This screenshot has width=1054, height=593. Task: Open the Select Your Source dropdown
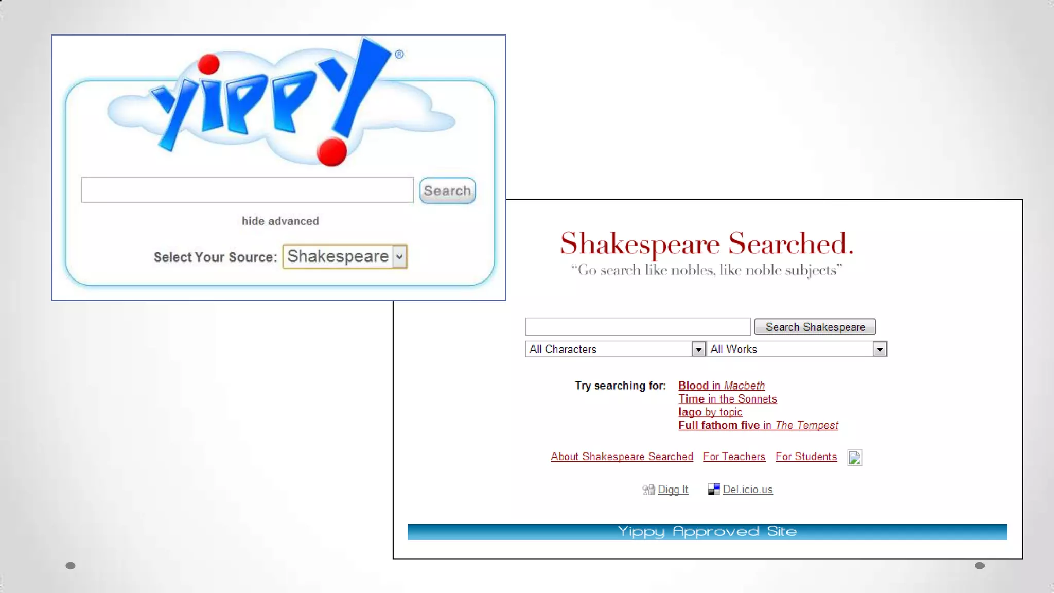(345, 256)
